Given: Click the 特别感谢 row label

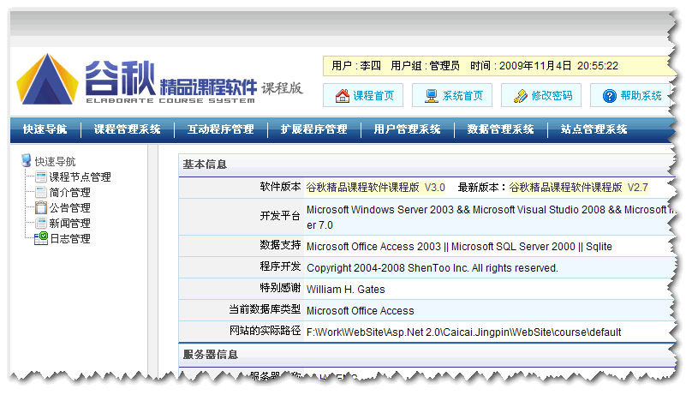Looking at the screenshot, I should [280, 288].
